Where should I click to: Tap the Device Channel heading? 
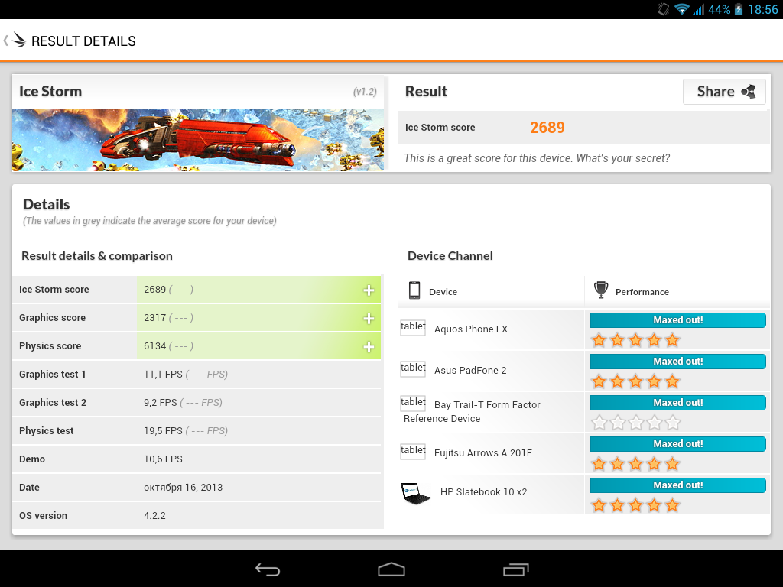[450, 256]
